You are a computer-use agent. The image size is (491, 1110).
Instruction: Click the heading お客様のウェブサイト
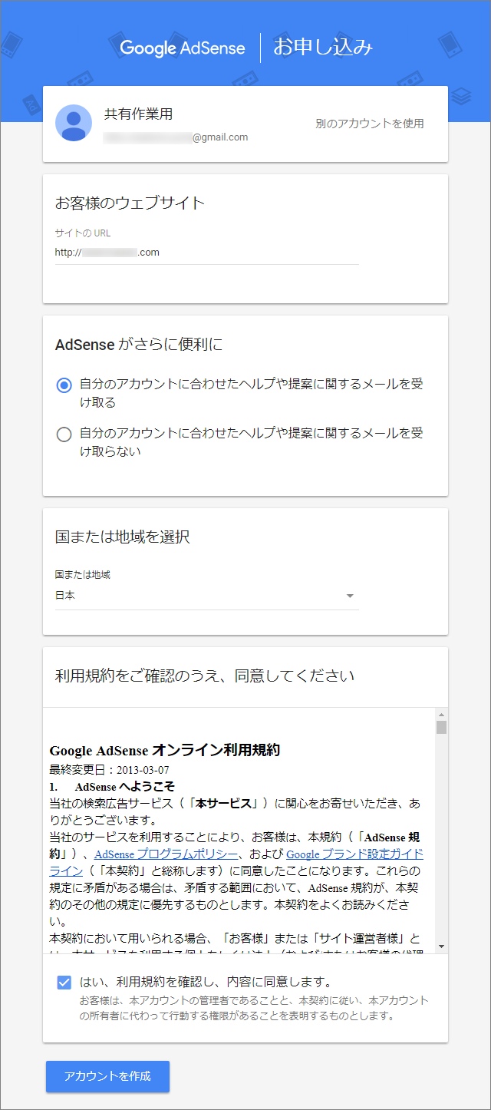(x=130, y=203)
